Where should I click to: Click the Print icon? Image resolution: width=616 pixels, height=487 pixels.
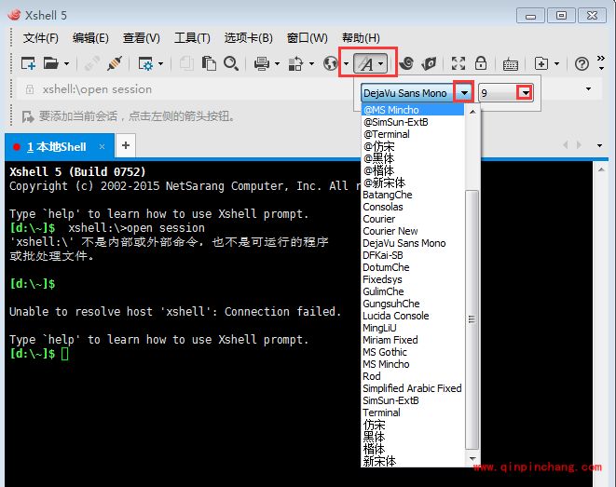[262, 63]
